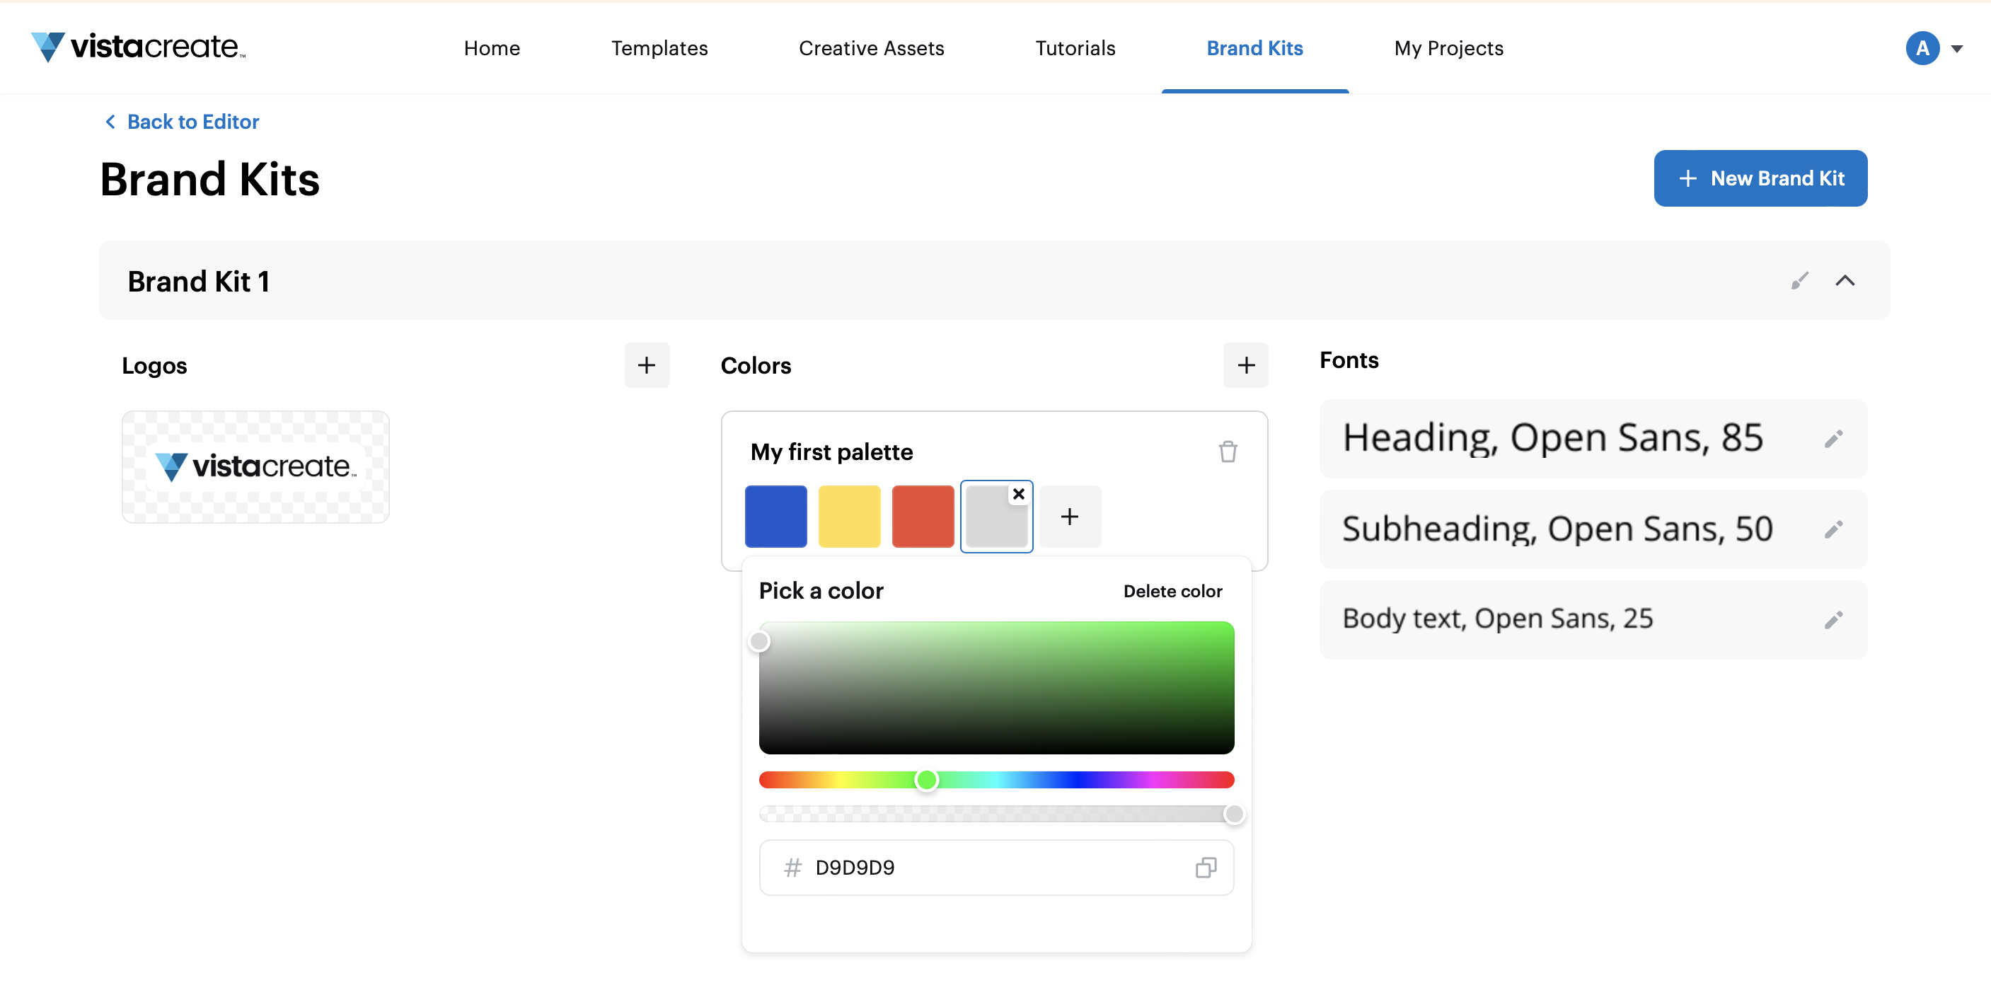1991x995 pixels.
Task: Go to the Templates page
Action: coord(659,48)
